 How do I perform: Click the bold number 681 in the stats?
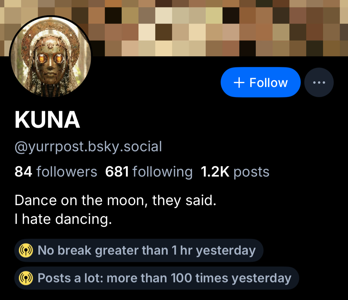point(117,172)
